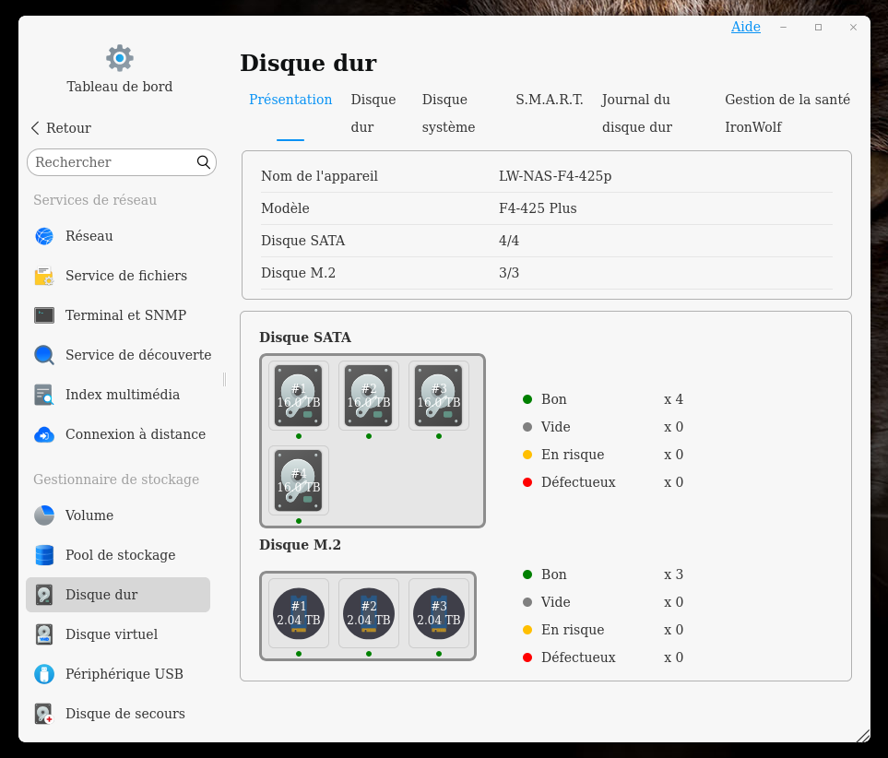Image resolution: width=888 pixels, height=758 pixels.
Task: Select SATA disk #2 16.0 TB thumbnail
Action: 369,396
